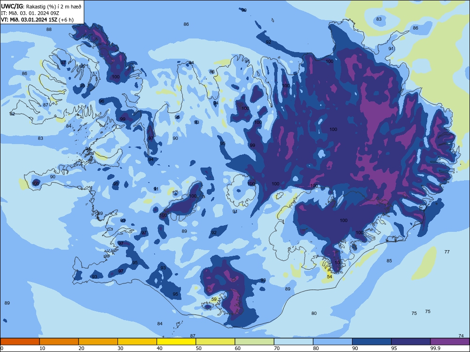Click the '77' humidity value offshore
470x352 pixels.
[x=447, y=252]
